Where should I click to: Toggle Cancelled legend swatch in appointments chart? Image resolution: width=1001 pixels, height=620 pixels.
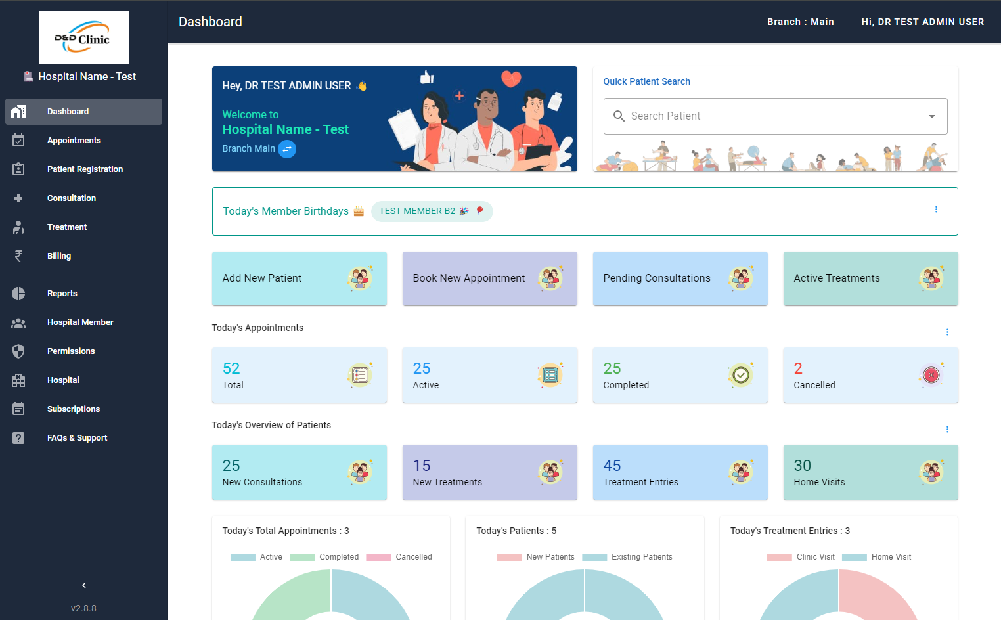point(378,558)
